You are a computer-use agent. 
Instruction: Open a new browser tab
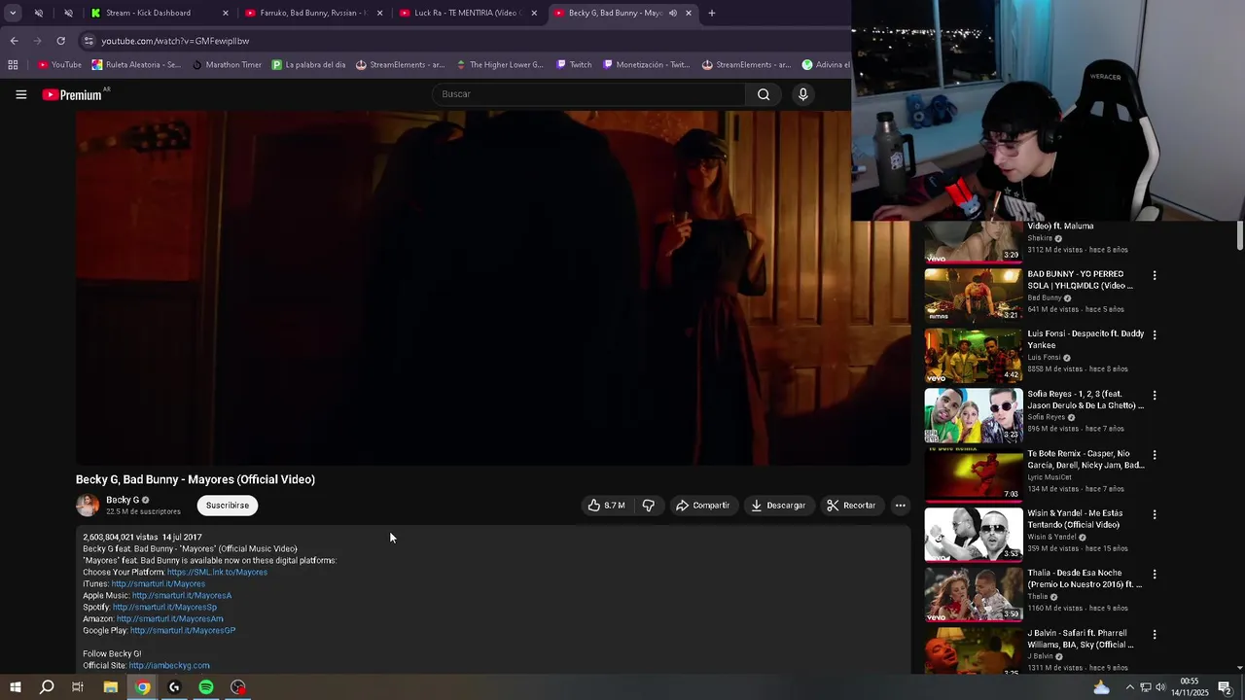click(x=712, y=13)
